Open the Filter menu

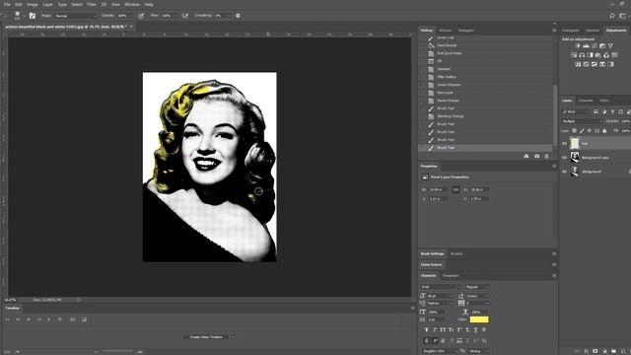(92, 4)
